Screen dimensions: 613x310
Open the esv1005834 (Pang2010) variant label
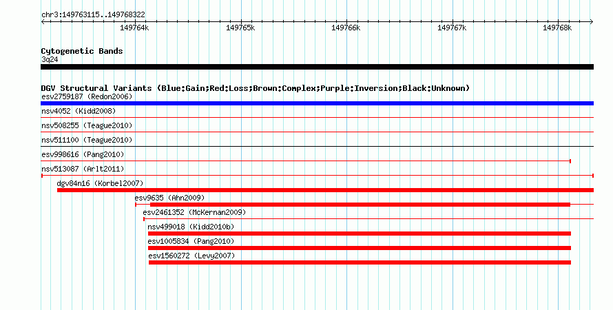tap(191, 241)
